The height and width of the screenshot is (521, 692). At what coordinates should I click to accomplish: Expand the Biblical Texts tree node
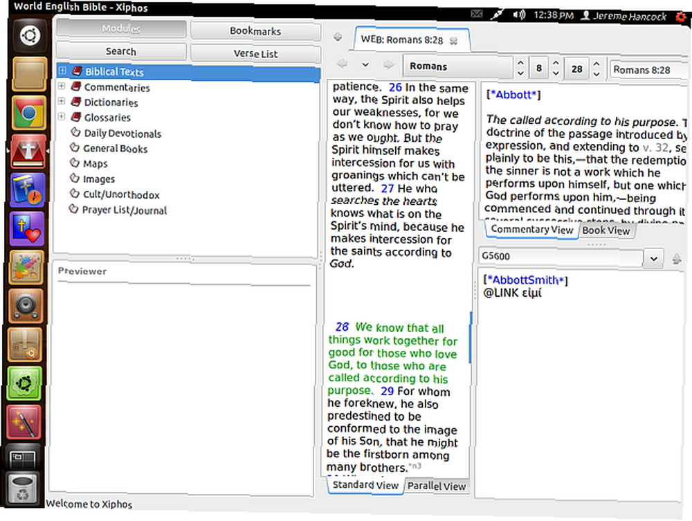(63, 70)
